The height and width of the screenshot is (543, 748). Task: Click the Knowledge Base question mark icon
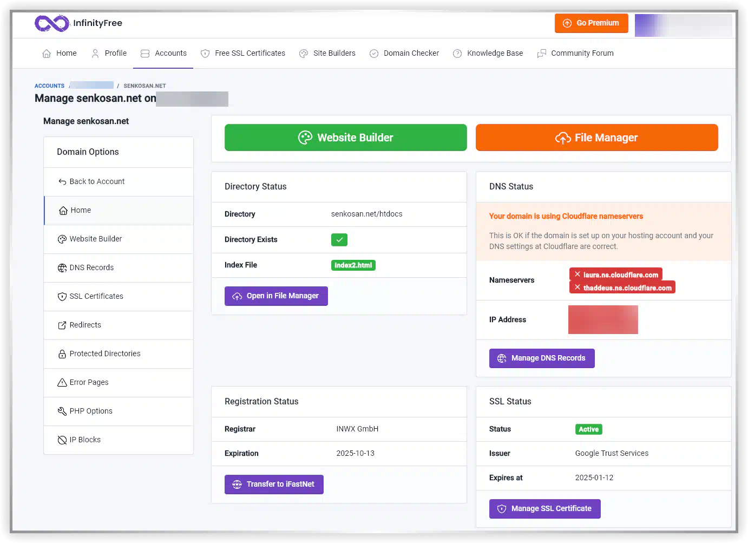click(x=457, y=54)
